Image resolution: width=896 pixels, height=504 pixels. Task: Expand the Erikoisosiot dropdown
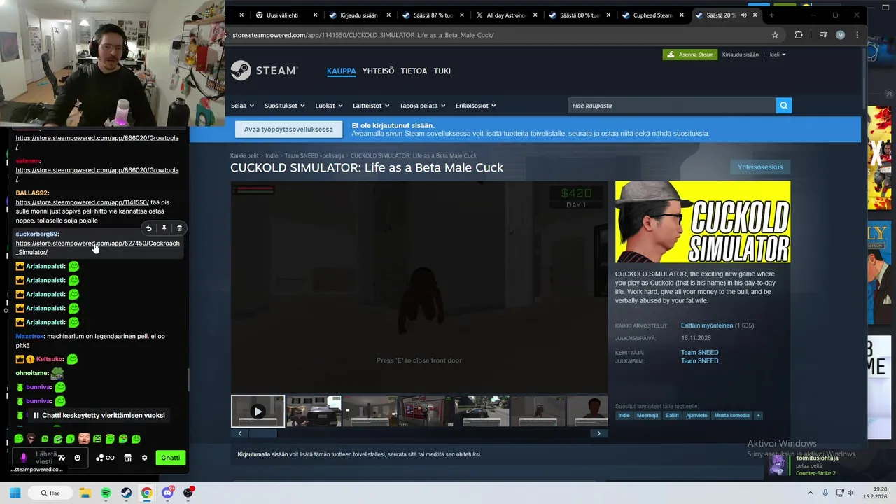point(475,106)
